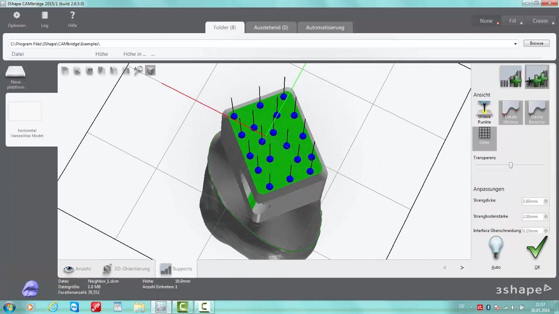Switch to the Ansicht bottom tab
This screenshot has height=314, width=559.
77,269
